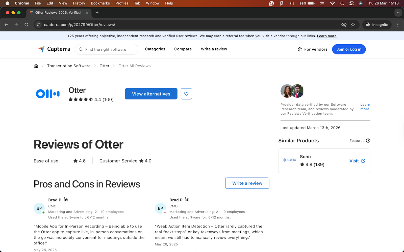Open the home breadcrumb icon
Viewport: 404px width, 252px height.
click(36, 66)
